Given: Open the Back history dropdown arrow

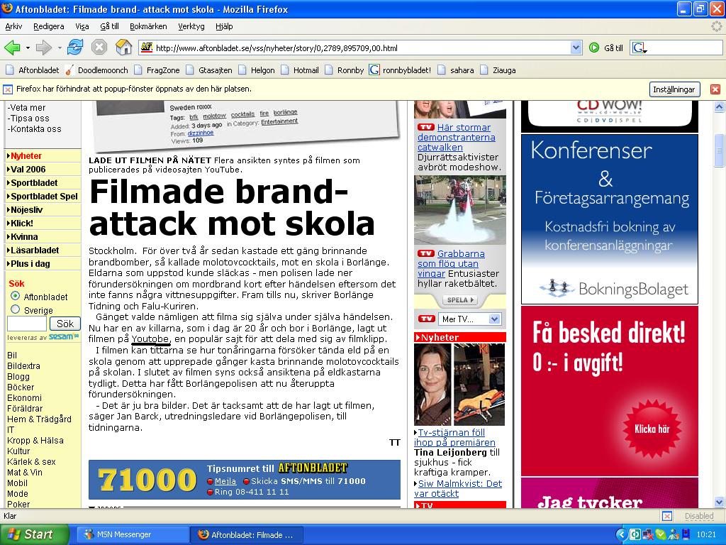Looking at the screenshot, I should (x=28, y=48).
